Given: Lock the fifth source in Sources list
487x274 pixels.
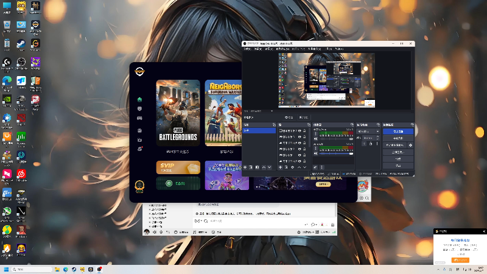Looking at the screenshot, I should (x=304, y=155).
